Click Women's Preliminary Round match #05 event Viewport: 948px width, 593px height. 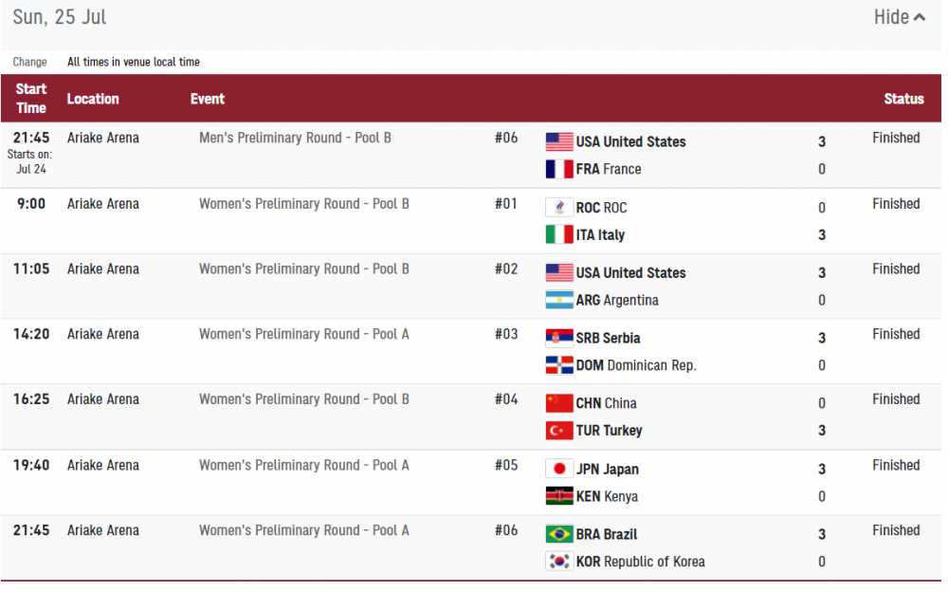tap(303, 466)
